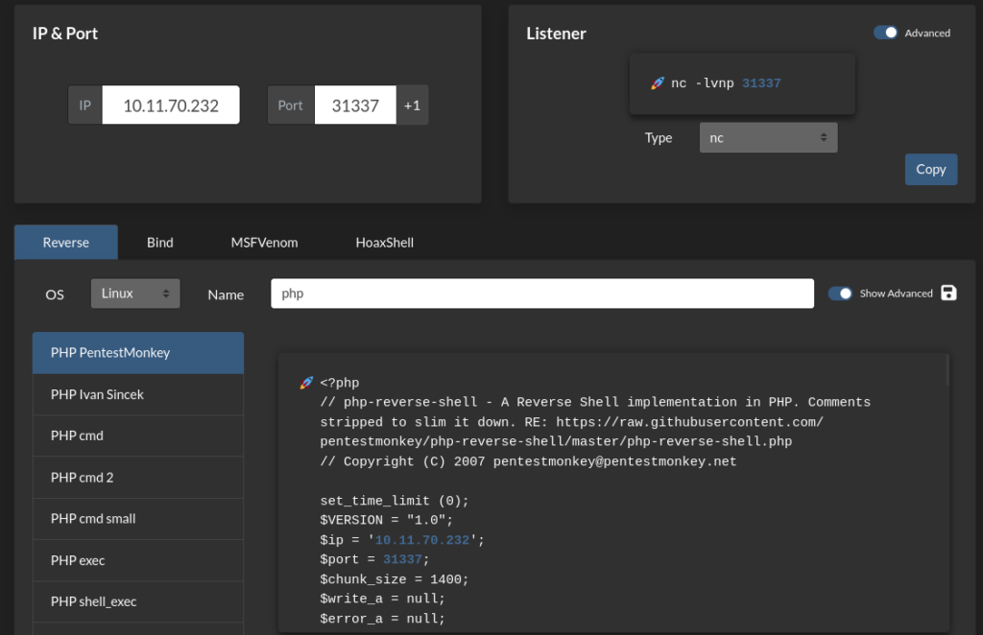Click the IP & Port heading
The height and width of the screenshot is (635, 983).
point(65,34)
